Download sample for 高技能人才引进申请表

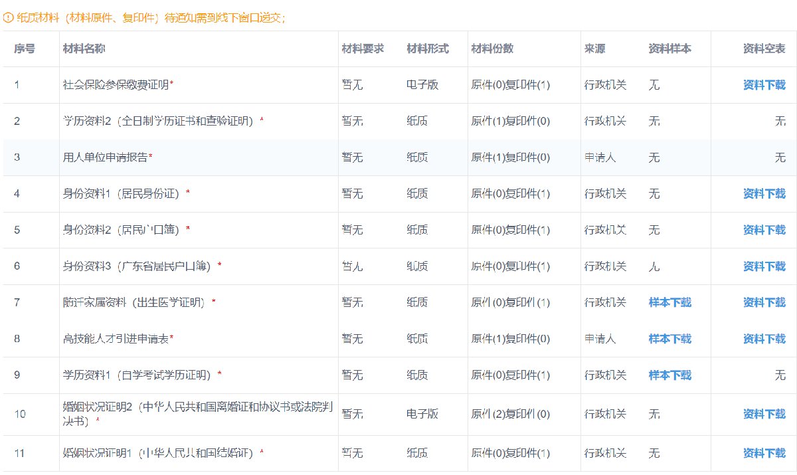[669, 339]
